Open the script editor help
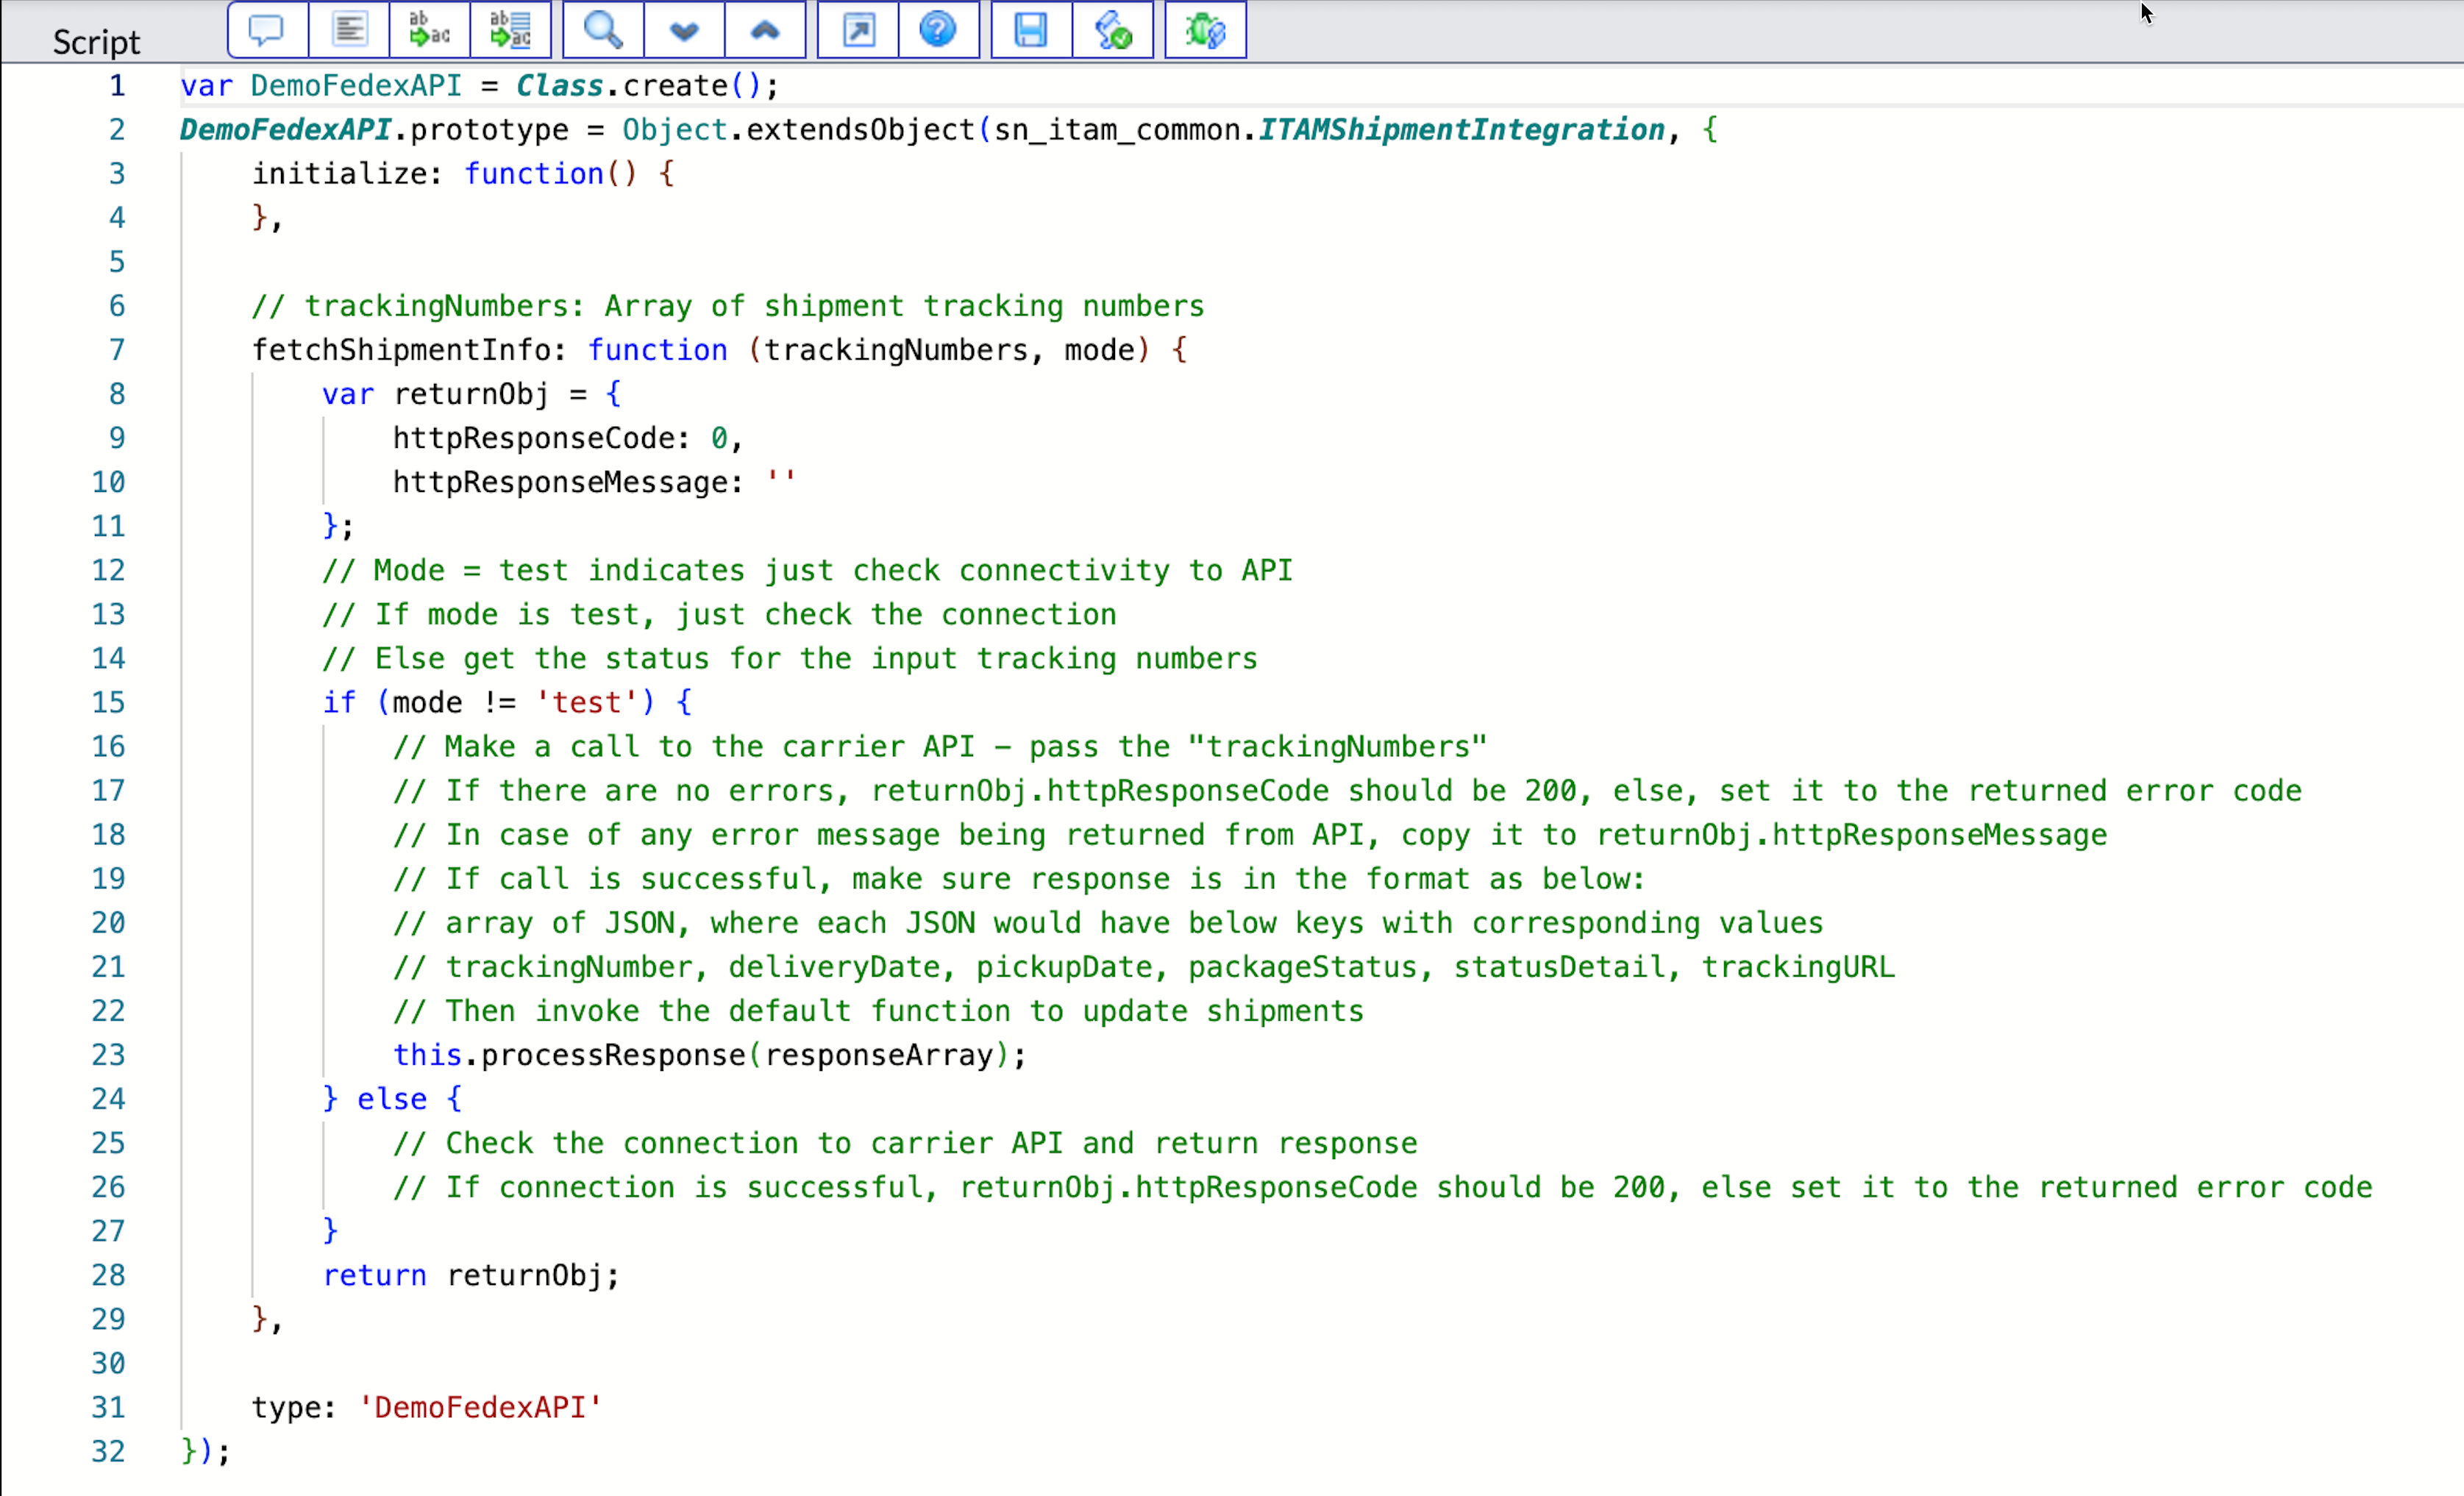Viewport: 2464px width, 1496px height. (938, 30)
